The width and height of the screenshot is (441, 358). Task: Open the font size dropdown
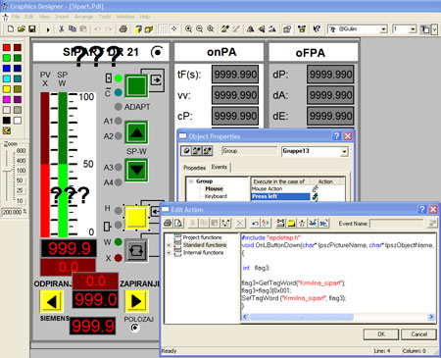click(x=413, y=29)
